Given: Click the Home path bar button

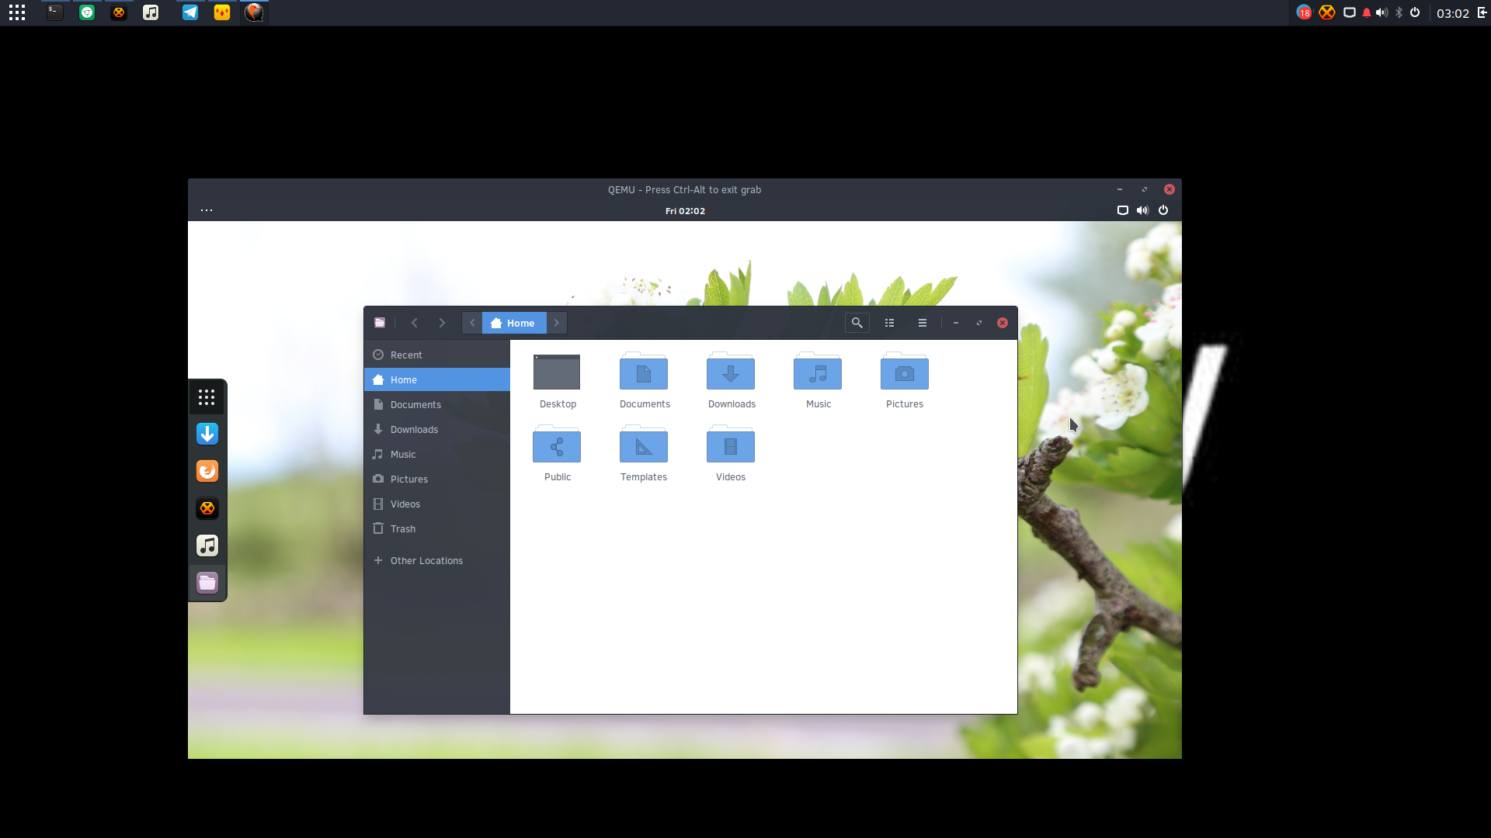Looking at the screenshot, I should (514, 323).
